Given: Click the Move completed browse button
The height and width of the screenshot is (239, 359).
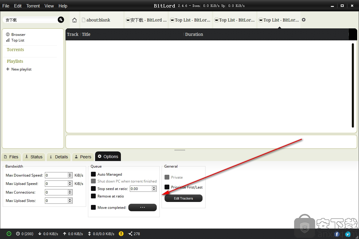Looking at the screenshot, I should click(142, 207).
